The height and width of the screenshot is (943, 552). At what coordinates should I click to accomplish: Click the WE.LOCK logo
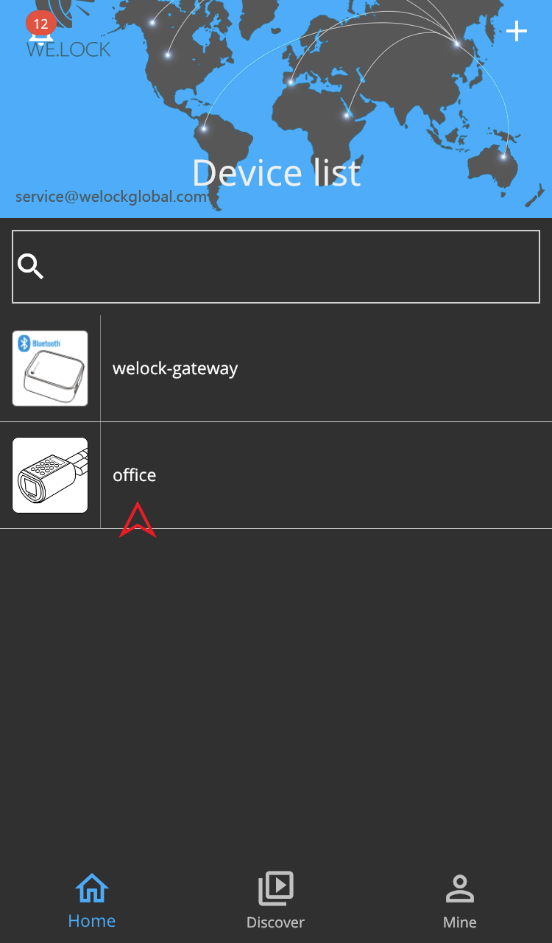click(68, 49)
